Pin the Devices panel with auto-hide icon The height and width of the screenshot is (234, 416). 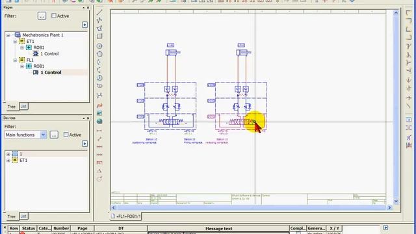(x=84, y=118)
